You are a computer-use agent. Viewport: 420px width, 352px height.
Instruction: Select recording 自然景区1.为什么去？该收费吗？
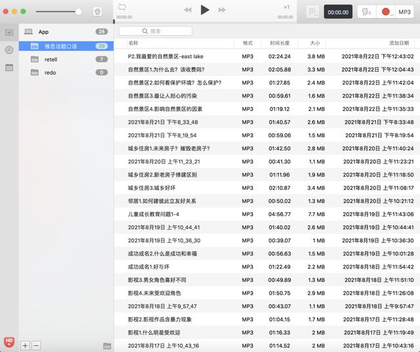pos(267,70)
